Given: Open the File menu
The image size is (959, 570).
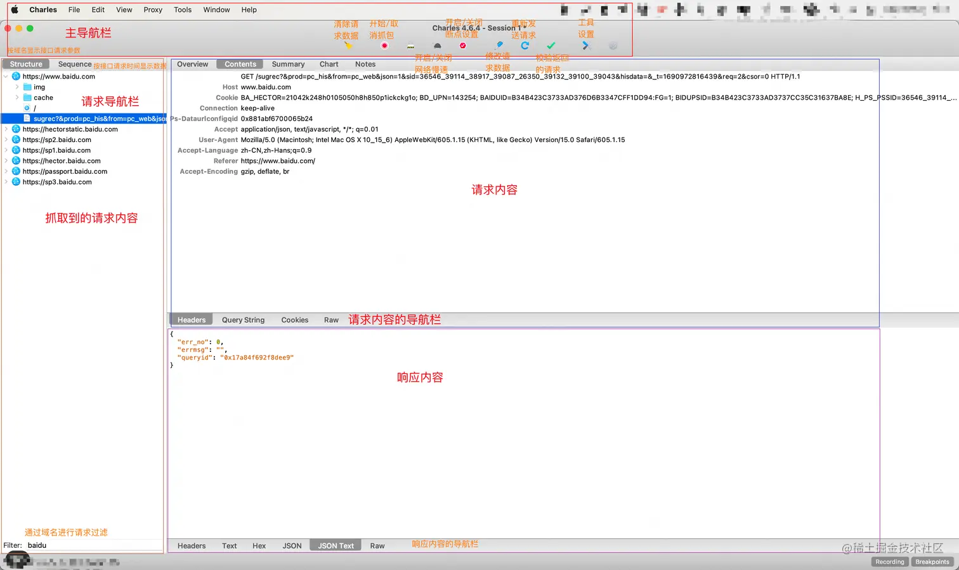Looking at the screenshot, I should pyautogui.click(x=74, y=10).
